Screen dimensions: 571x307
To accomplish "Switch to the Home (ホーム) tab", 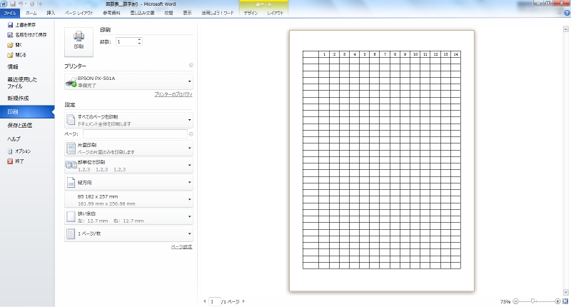I will coord(31,13).
